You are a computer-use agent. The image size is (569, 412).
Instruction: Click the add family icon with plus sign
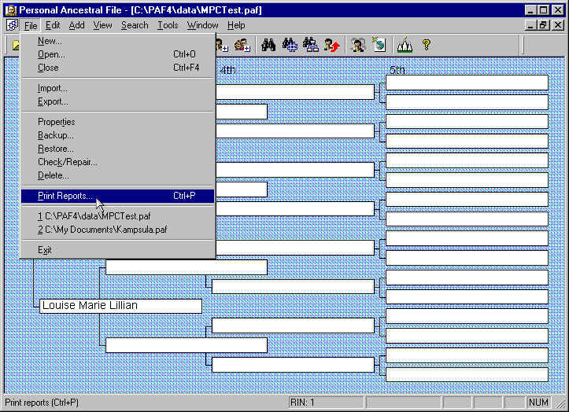[x=242, y=45]
